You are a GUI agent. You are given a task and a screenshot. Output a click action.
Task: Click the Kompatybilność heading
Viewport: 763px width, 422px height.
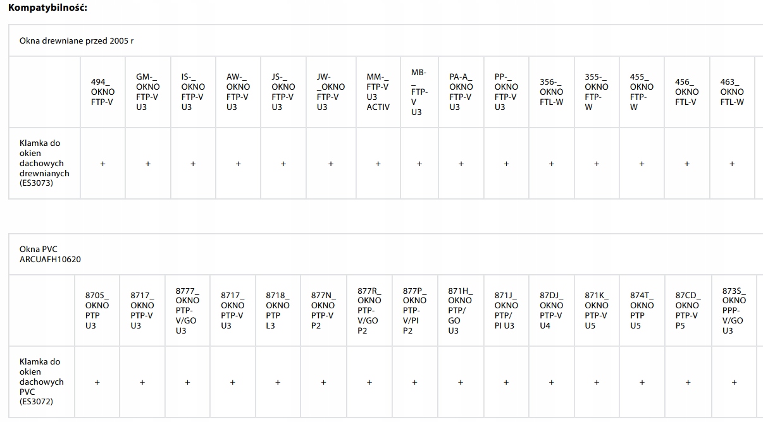(47, 8)
